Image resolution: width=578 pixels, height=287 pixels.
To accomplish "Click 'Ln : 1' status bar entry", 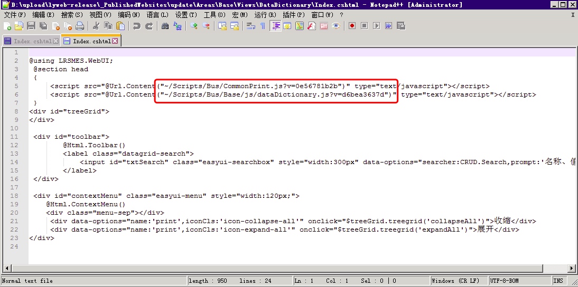I will coord(304,281).
